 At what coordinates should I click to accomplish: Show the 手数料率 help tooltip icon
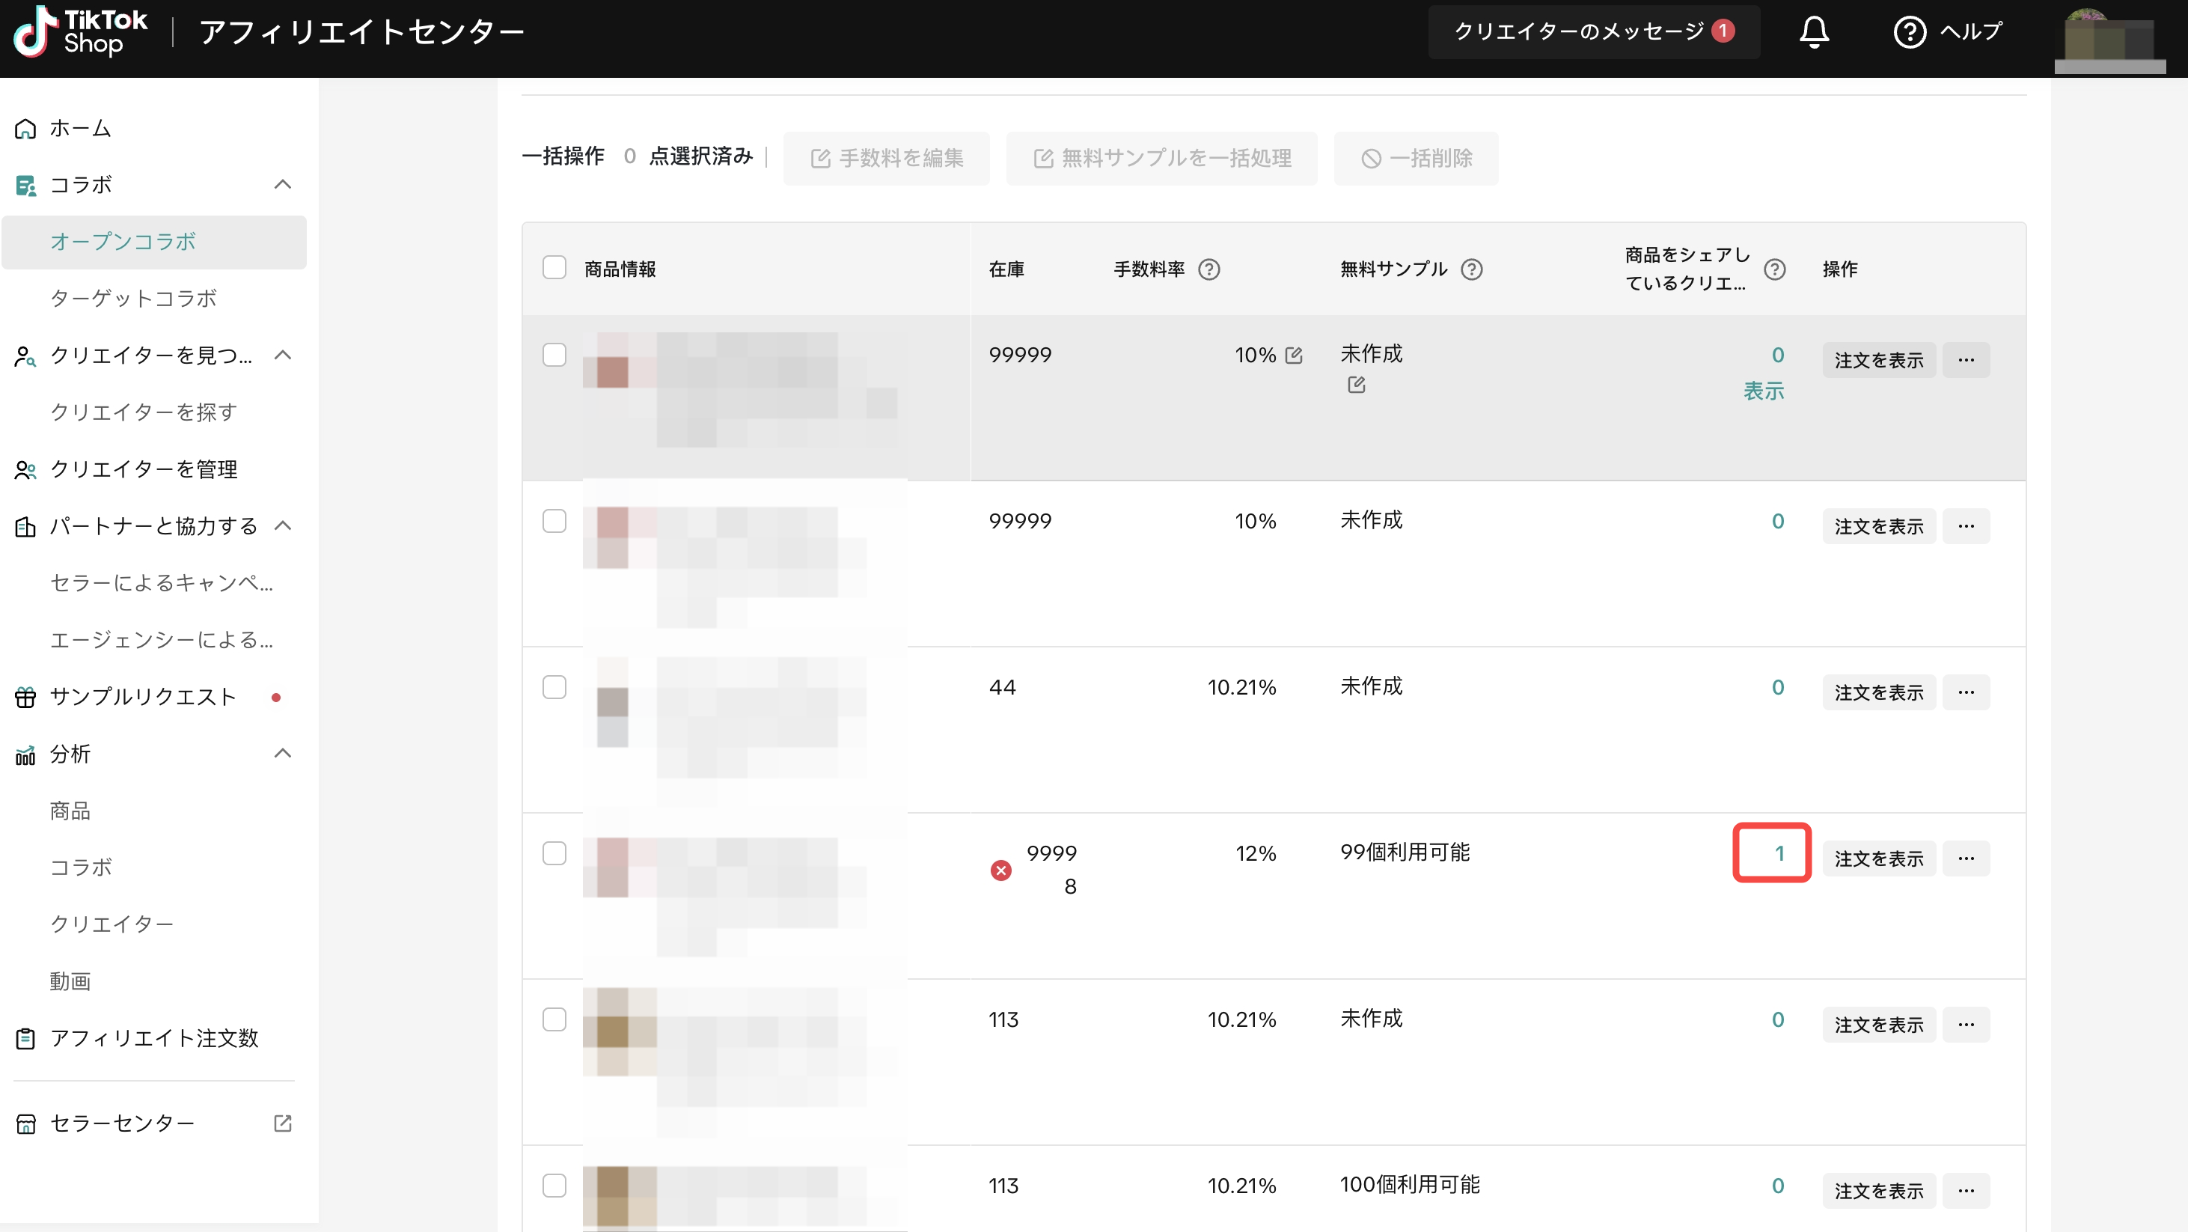click(1208, 269)
